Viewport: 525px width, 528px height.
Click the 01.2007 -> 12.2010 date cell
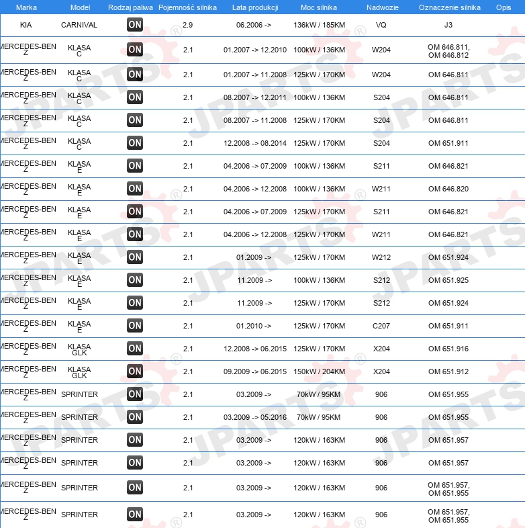[x=254, y=50]
